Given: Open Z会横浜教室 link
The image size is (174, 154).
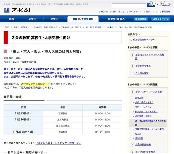Looking at the screenshot, I should pos(142,73).
